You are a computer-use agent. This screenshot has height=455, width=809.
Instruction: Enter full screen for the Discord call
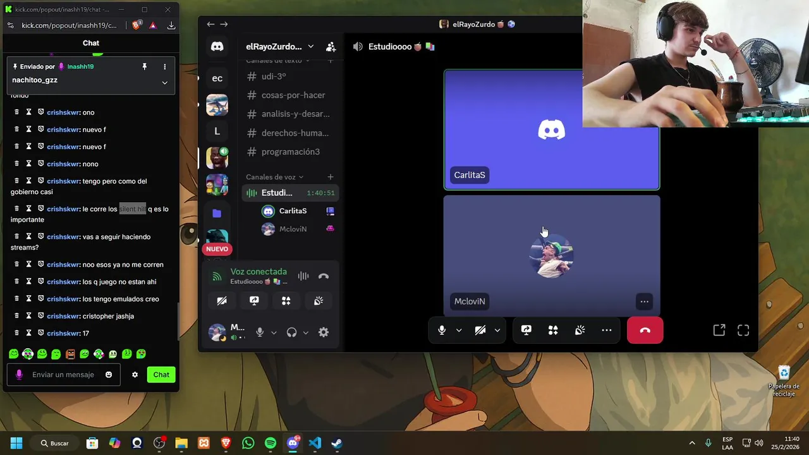743,330
